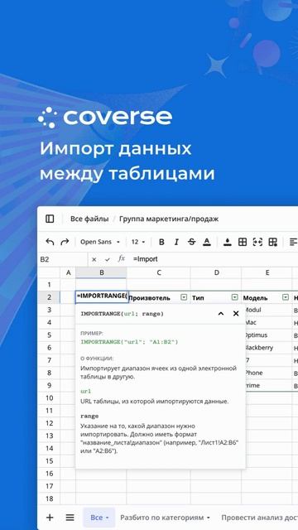
Task: Toggle strikethrough formatting
Action: pos(191,242)
